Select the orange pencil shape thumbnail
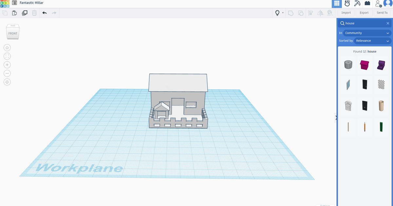Image resolution: width=393 pixels, height=206 pixels. tap(365, 127)
